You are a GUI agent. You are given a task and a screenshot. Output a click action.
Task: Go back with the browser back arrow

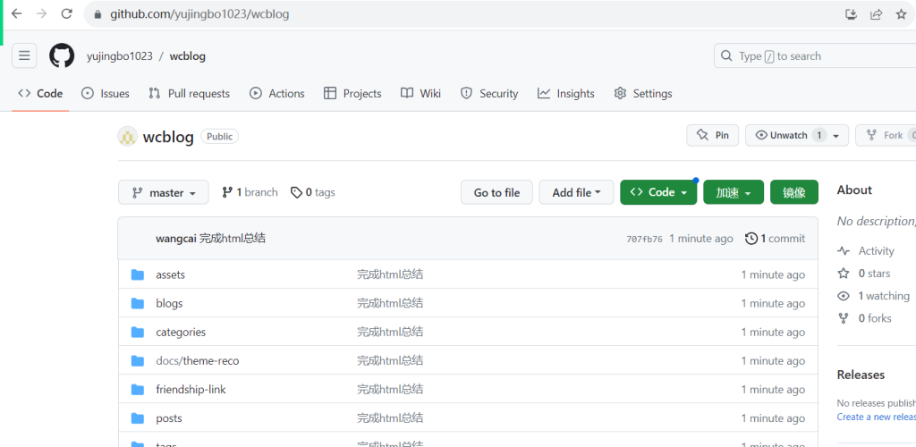pyautogui.click(x=16, y=13)
